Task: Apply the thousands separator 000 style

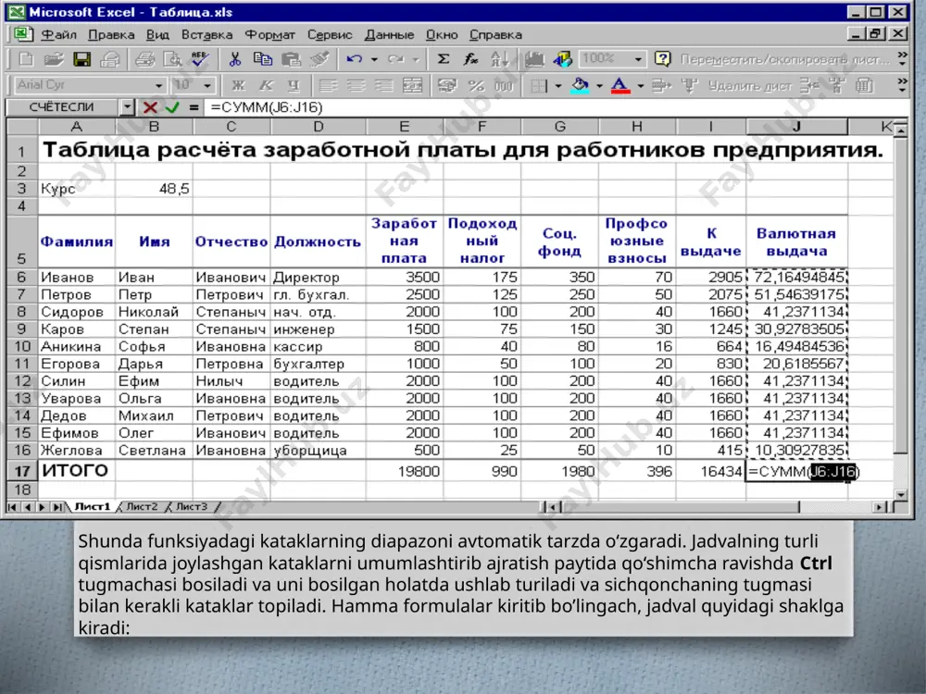Action: [x=504, y=86]
